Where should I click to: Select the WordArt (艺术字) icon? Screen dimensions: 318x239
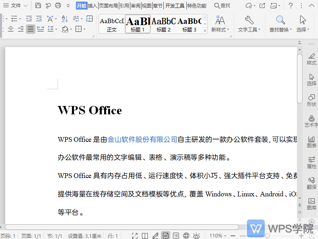pyautogui.click(x=311, y=121)
